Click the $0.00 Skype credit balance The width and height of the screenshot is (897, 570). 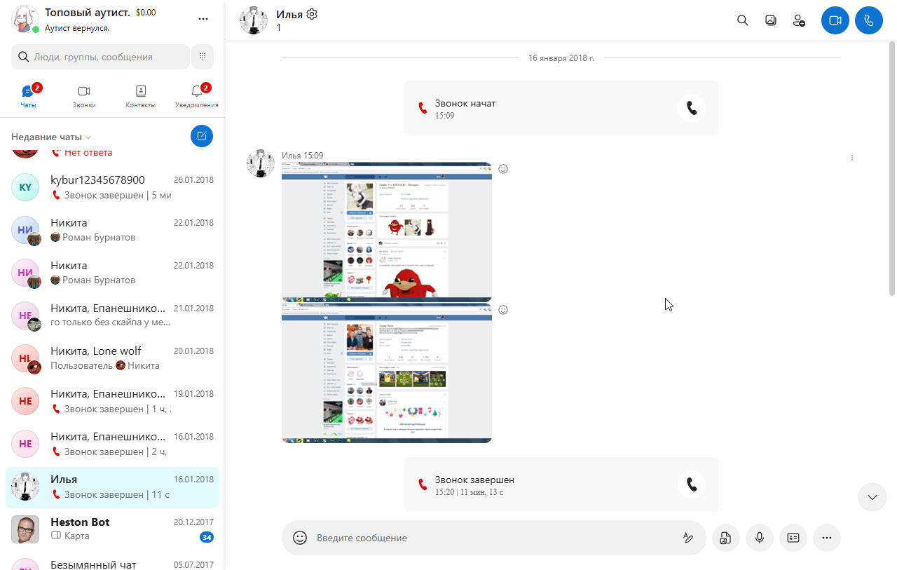point(146,13)
